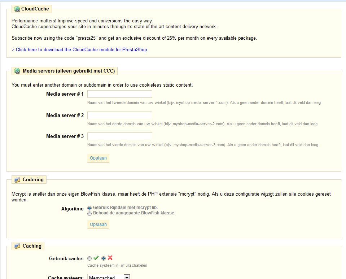346x279 pixels.
Task: Click the 'Subscribe now using the code' paragraph
Action: [x=134, y=38]
